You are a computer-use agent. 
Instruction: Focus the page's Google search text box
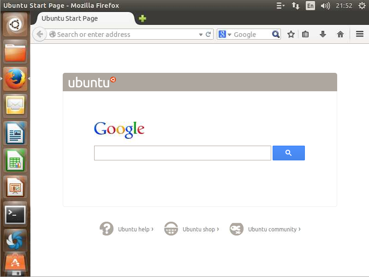(182, 153)
